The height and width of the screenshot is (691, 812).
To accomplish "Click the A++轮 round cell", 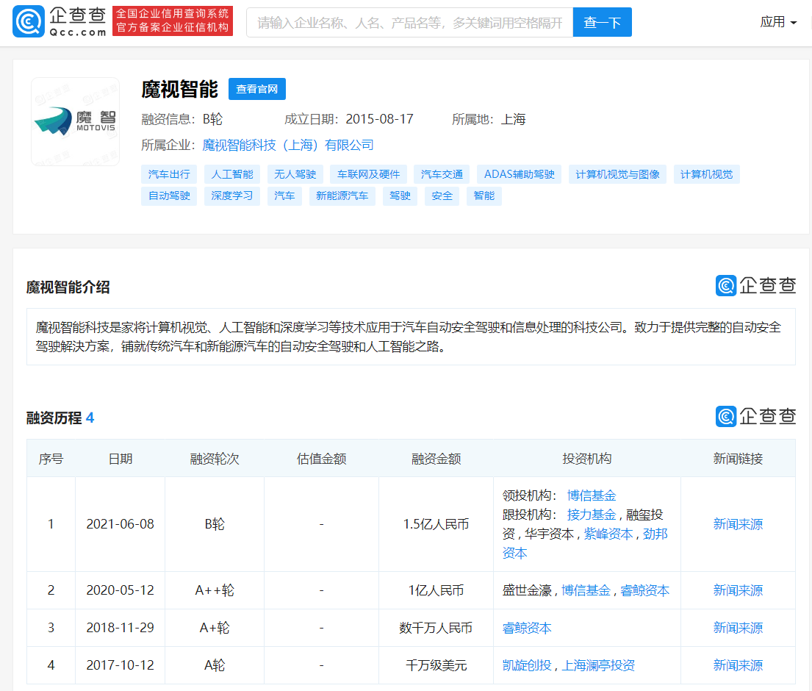I will tap(215, 590).
